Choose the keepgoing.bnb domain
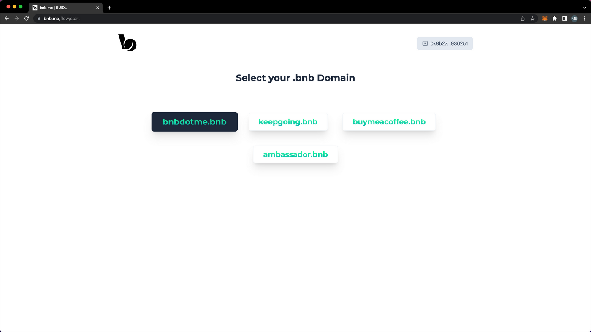 (288, 122)
